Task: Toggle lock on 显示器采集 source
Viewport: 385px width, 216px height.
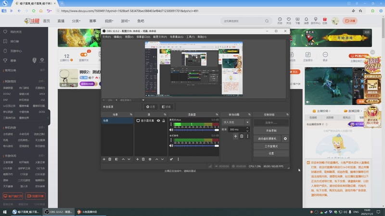Action: point(164,121)
